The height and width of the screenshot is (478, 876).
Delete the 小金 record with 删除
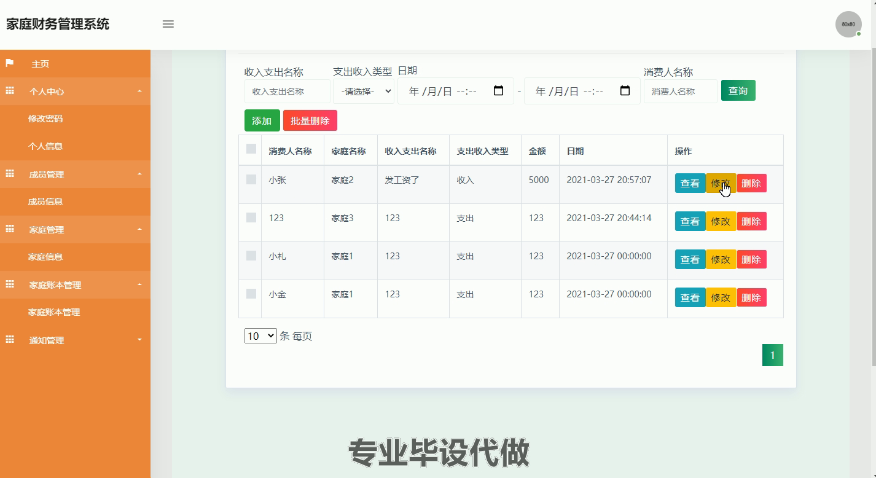pos(751,297)
